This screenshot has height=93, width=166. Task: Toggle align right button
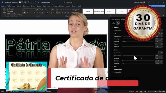click(63, 13)
